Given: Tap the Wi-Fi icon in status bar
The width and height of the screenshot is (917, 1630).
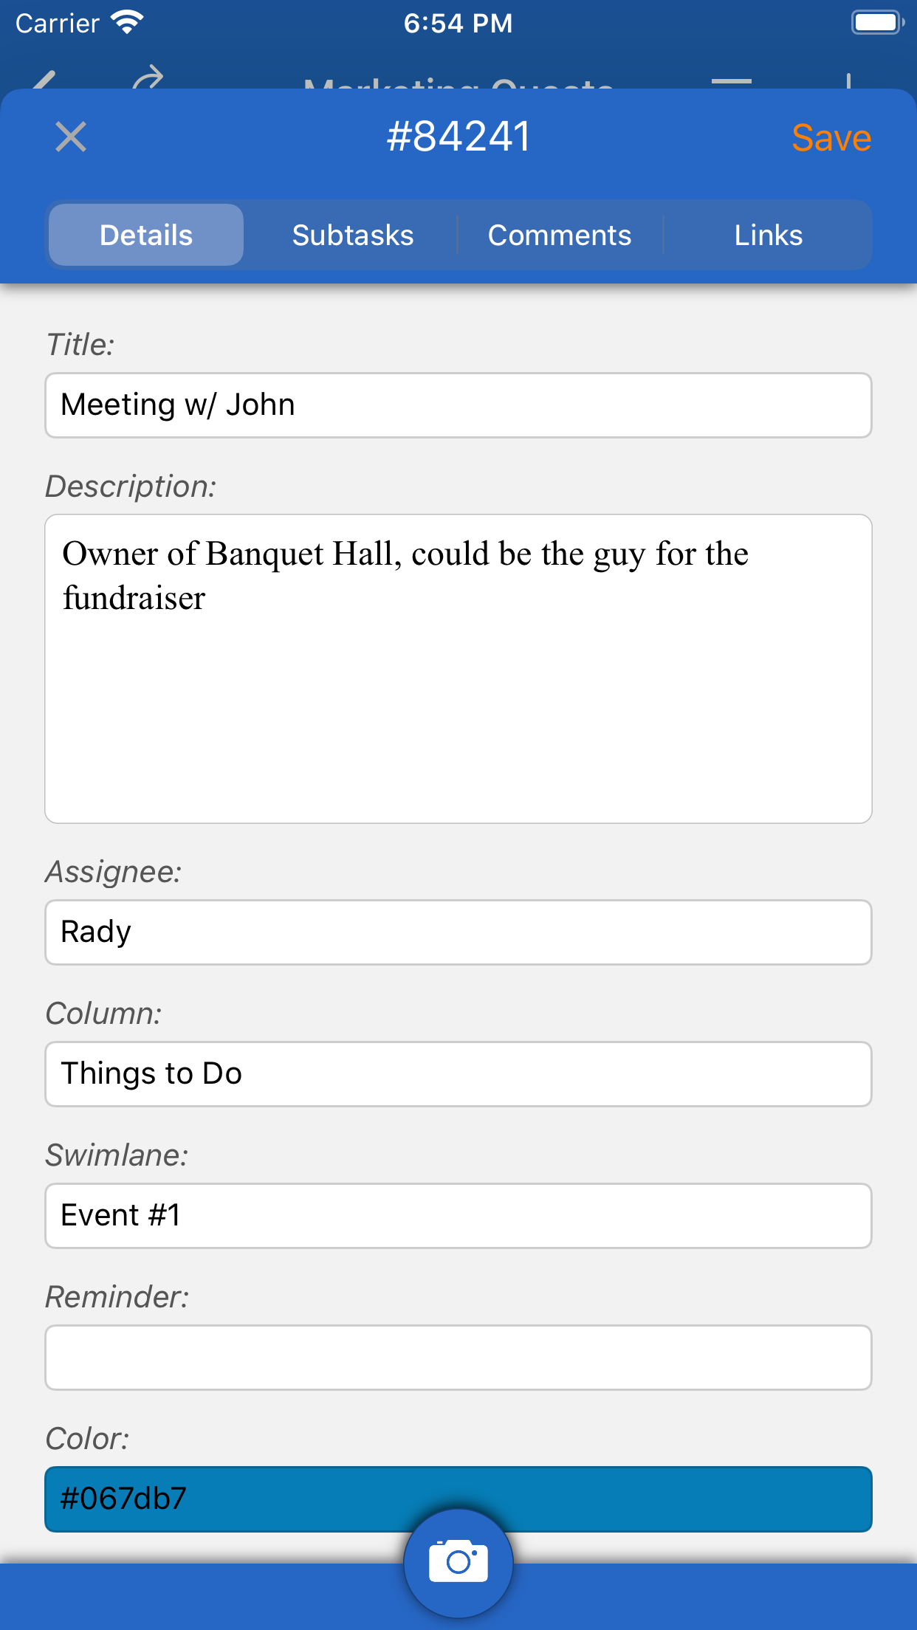Looking at the screenshot, I should point(127,23).
